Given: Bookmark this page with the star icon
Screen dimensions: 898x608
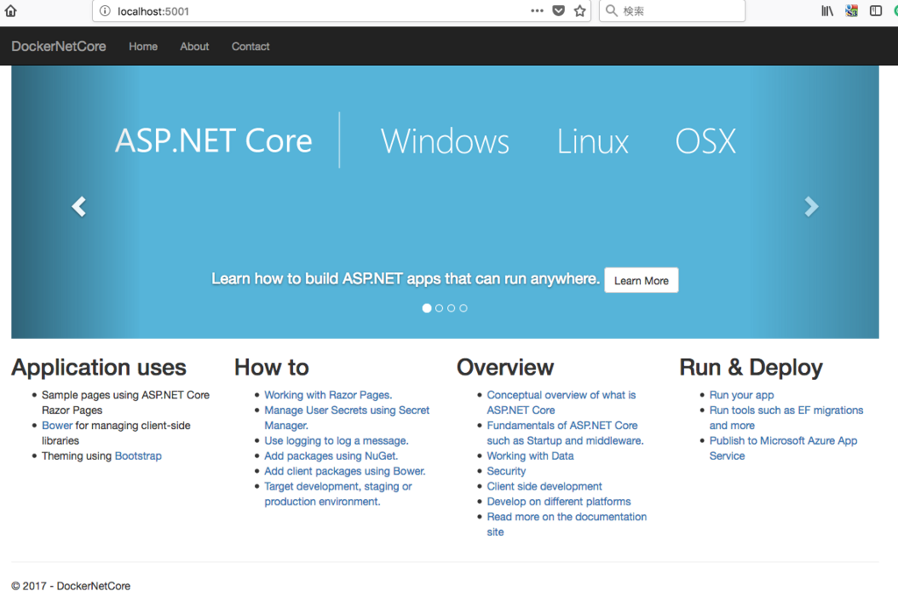Looking at the screenshot, I should coord(580,11).
